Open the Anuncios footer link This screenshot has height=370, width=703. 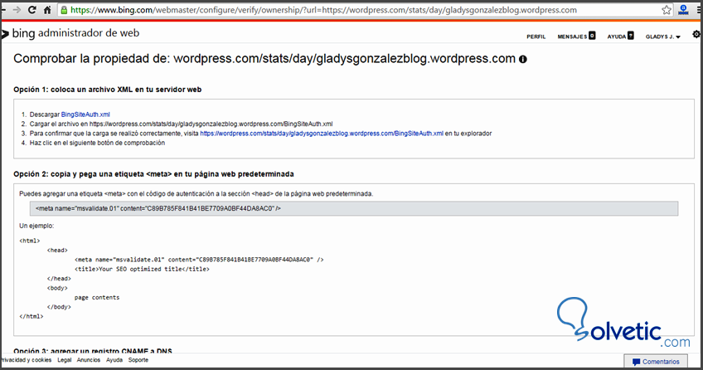[x=89, y=360]
